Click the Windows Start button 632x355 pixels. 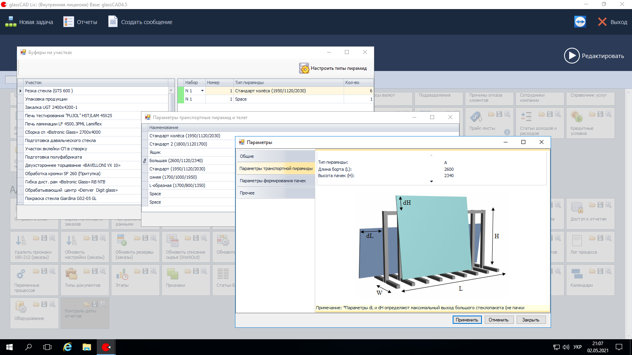pos(9,347)
